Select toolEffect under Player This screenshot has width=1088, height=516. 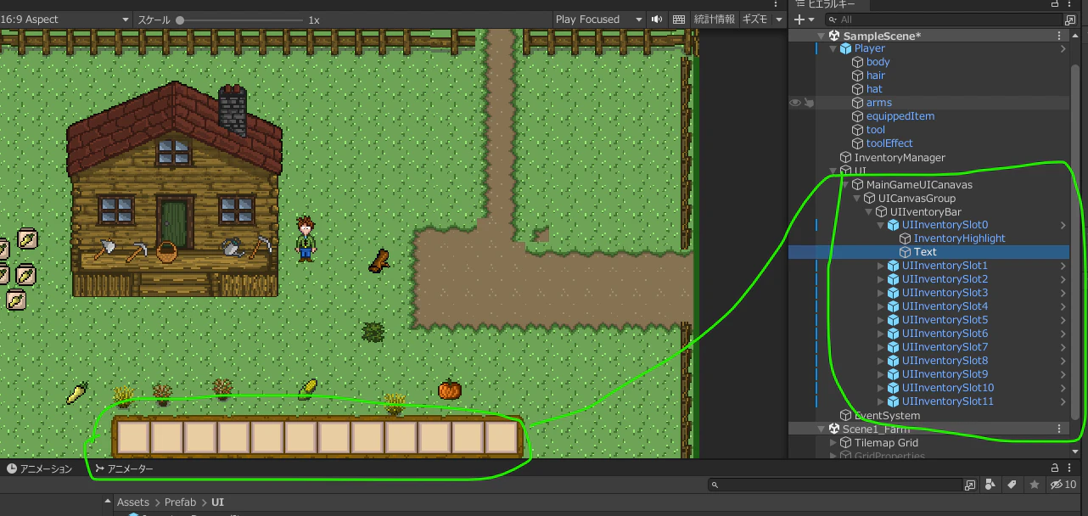889,143
